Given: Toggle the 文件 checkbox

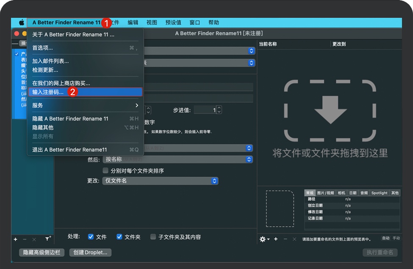Looking at the screenshot, I should [91, 237].
